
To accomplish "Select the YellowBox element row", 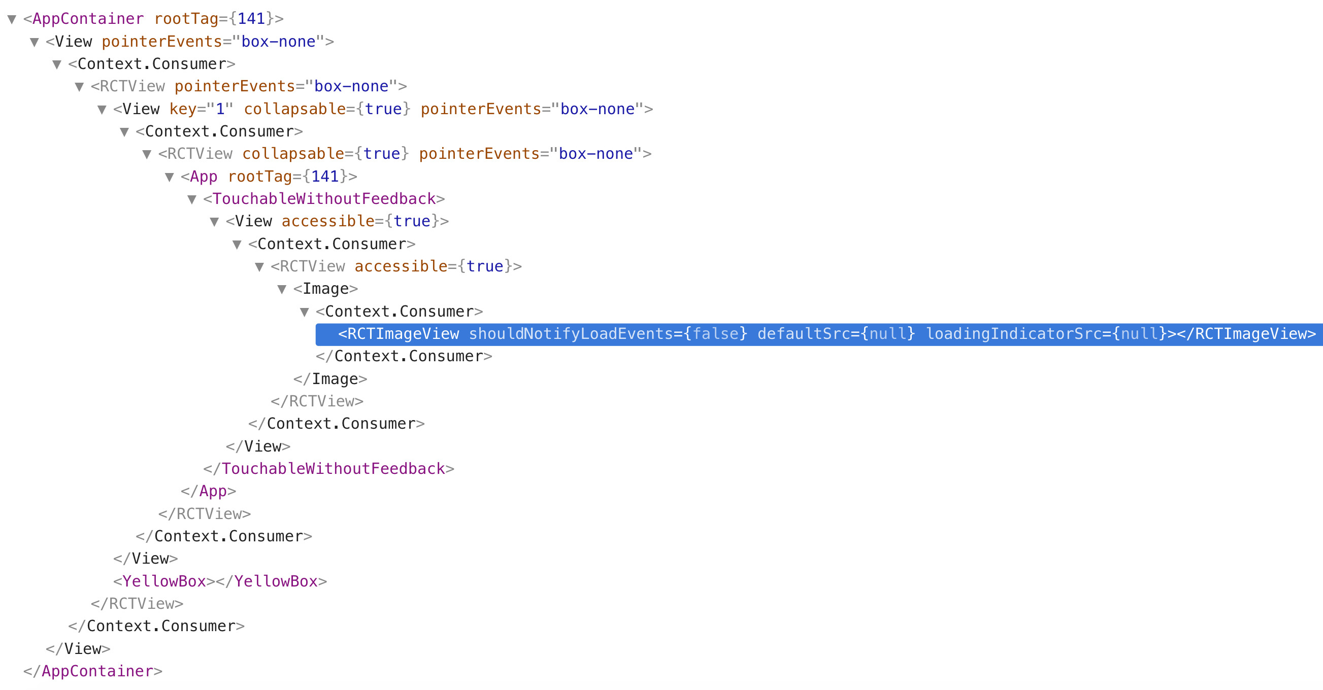I will point(220,581).
